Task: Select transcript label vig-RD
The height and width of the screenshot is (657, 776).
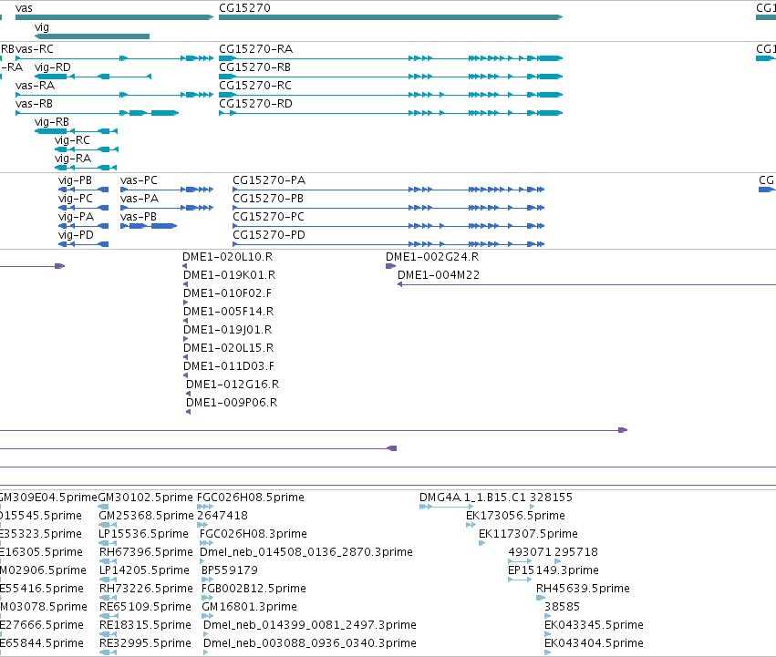Action: 53,67
